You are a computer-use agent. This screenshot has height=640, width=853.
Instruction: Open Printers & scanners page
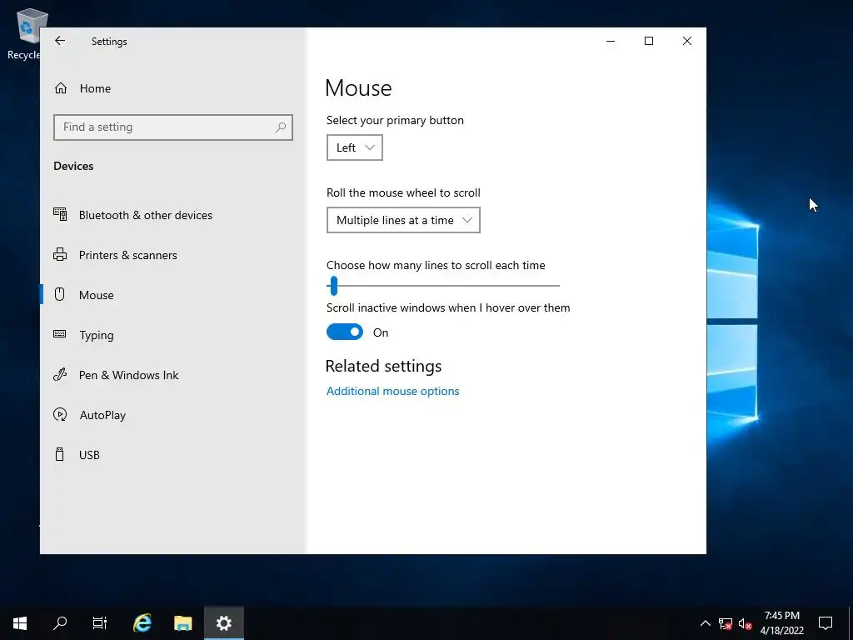point(173,255)
